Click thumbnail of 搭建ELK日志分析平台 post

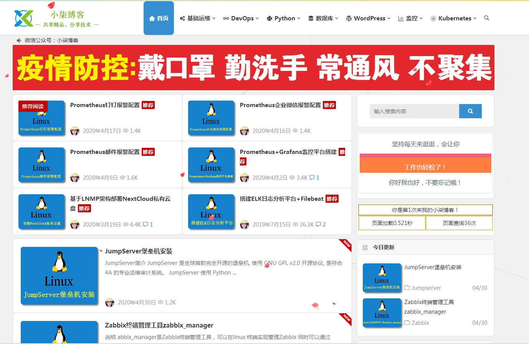coord(211,212)
